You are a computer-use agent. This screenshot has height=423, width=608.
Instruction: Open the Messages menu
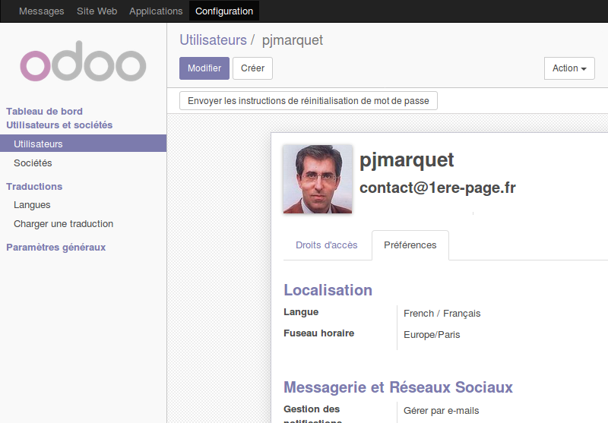click(x=42, y=11)
